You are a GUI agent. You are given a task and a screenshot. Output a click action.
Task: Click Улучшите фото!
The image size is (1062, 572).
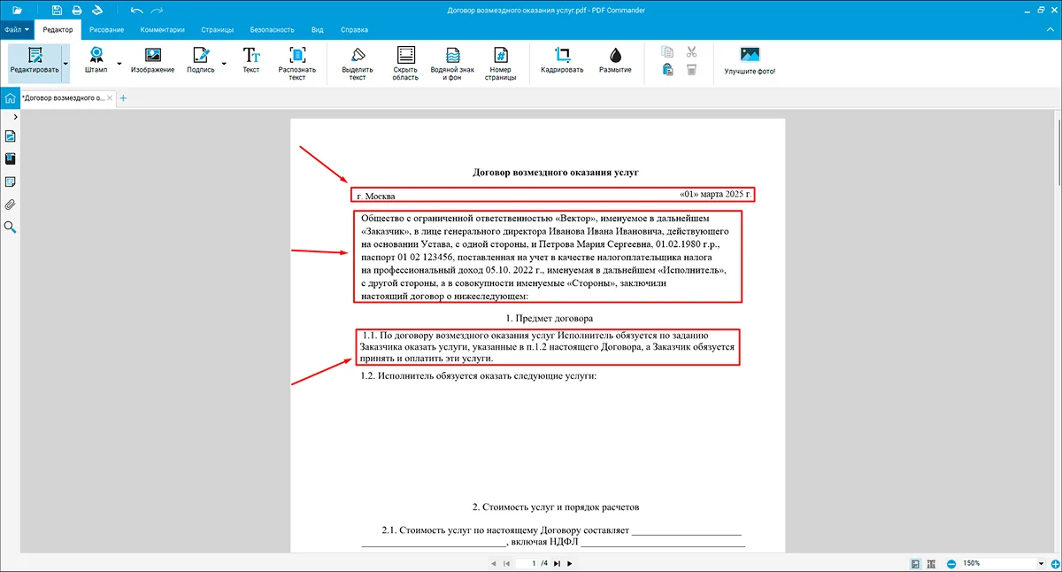tap(750, 61)
